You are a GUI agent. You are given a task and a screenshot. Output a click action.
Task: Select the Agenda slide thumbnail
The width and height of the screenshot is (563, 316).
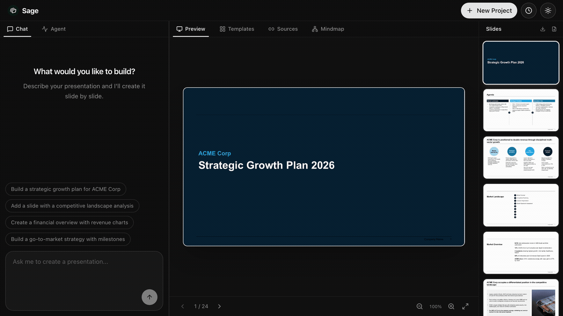coord(521,110)
